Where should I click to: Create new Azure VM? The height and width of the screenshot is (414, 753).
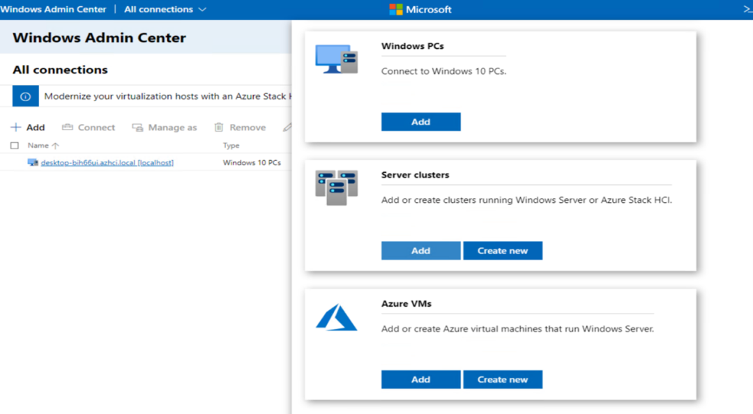[503, 379]
